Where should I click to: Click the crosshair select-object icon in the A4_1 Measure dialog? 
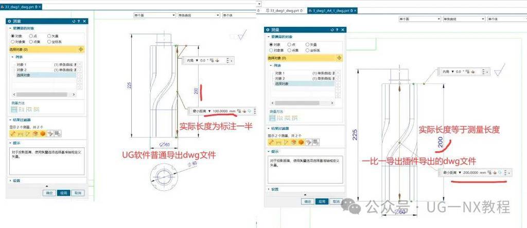[339, 58]
